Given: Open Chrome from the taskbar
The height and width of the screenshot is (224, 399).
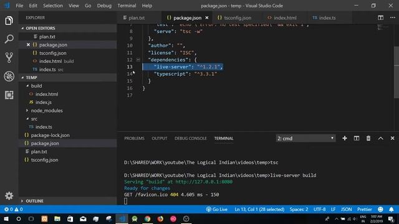Looking at the screenshot, I should tap(147, 218).
